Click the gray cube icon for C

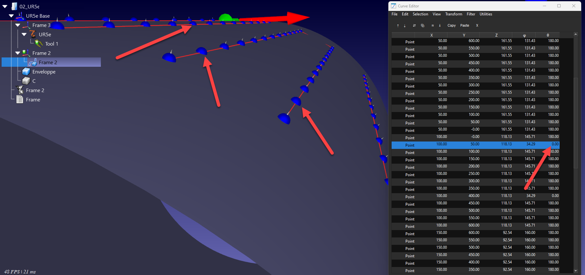pos(26,81)
